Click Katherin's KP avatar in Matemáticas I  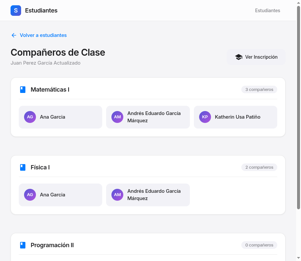coord(205,117)
